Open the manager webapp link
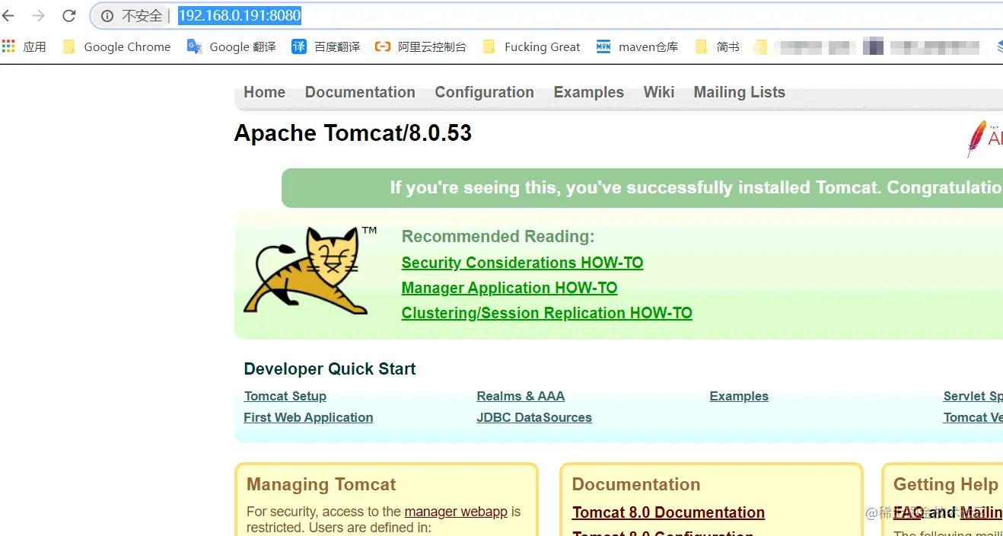Viewport: 1003px width, 536px height. coord(456,512)
